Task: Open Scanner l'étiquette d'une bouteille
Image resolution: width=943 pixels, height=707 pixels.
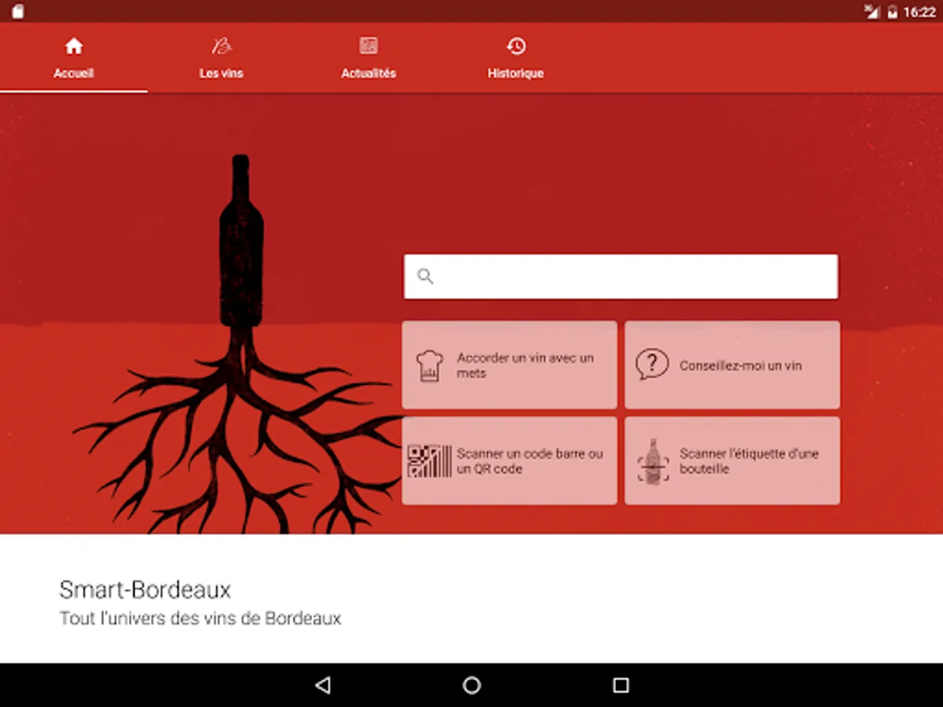Action: 732,460
